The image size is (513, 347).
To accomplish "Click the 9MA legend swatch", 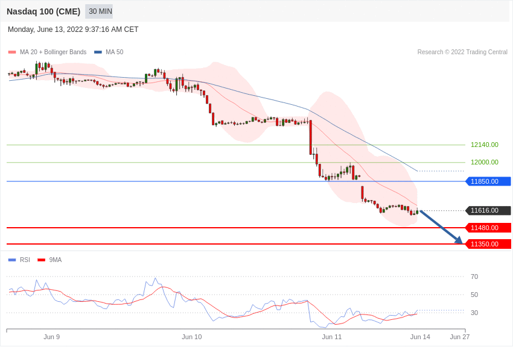I will click(x=41, y=260).
